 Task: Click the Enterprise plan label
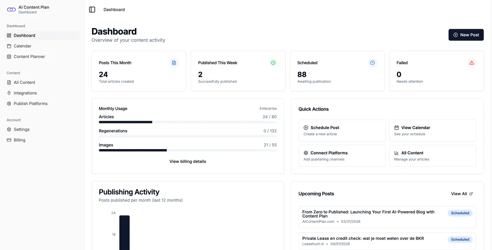(x=268, y=109)
